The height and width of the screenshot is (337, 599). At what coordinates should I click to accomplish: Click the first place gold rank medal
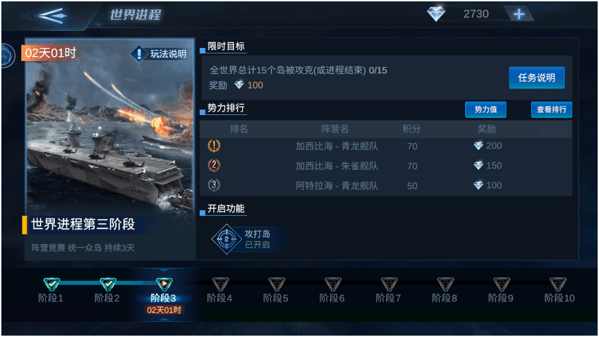click(214, 146)
